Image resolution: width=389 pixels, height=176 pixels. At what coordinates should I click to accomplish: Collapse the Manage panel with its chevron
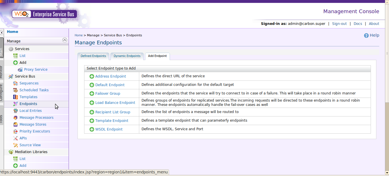coord(65,40)
